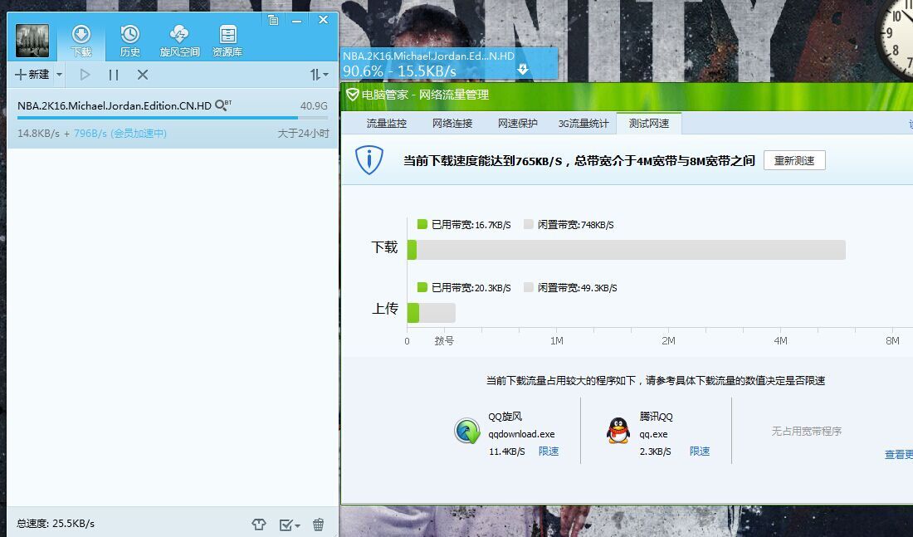Click the floating NBA.2K16 download title
This screenshot has width=913, height=537.
pos(428,56)
